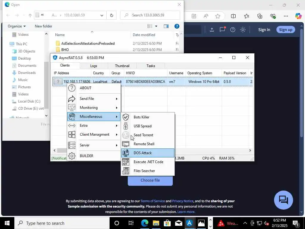Open Edge browser essentials heart icon
The image size is (305, 229).
point(273,16)
